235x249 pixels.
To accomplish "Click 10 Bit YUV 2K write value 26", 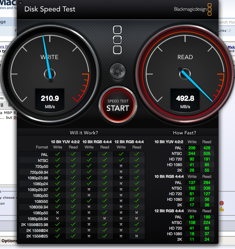I will pyautogui.click(x=192, y=170).
